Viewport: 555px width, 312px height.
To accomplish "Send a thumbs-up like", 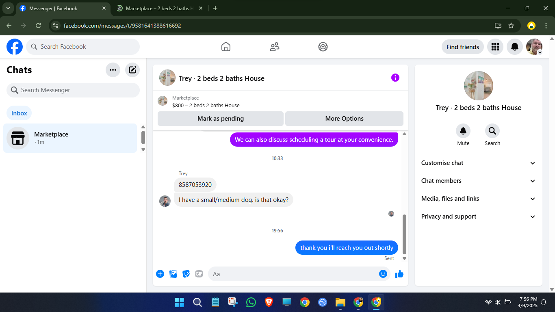I will tap(399, 274).
